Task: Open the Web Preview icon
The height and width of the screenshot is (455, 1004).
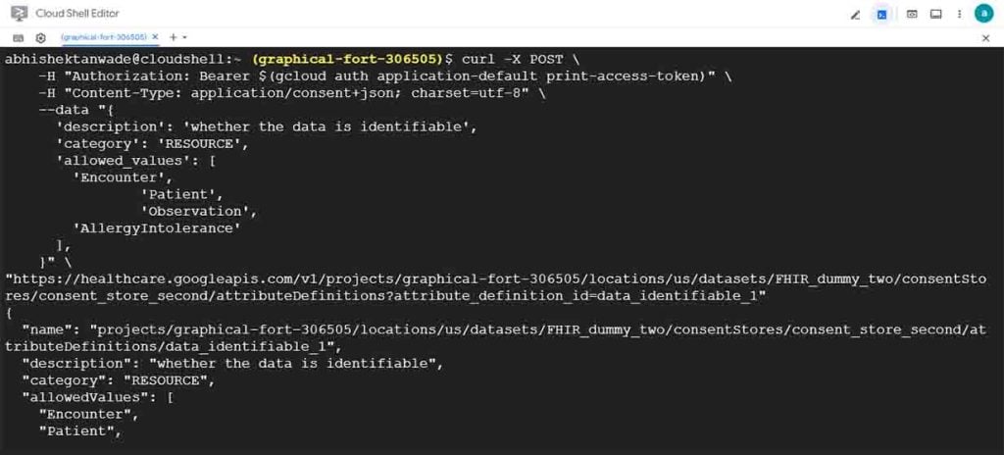Action: [912, 14]
